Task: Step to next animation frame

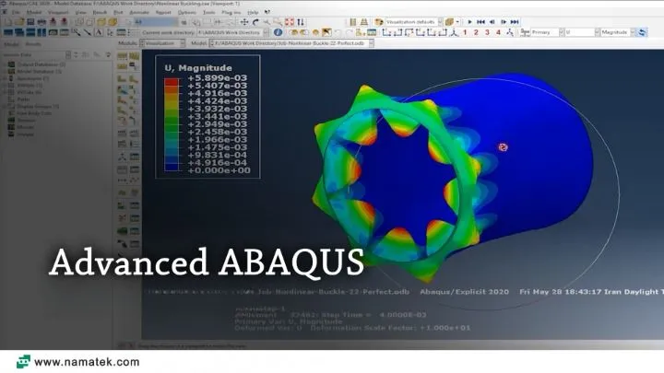Action: [504, 21]
